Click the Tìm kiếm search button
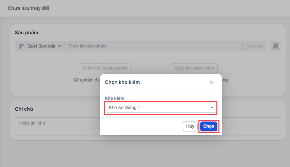This screenshot has height=167, width=290. 255,46
